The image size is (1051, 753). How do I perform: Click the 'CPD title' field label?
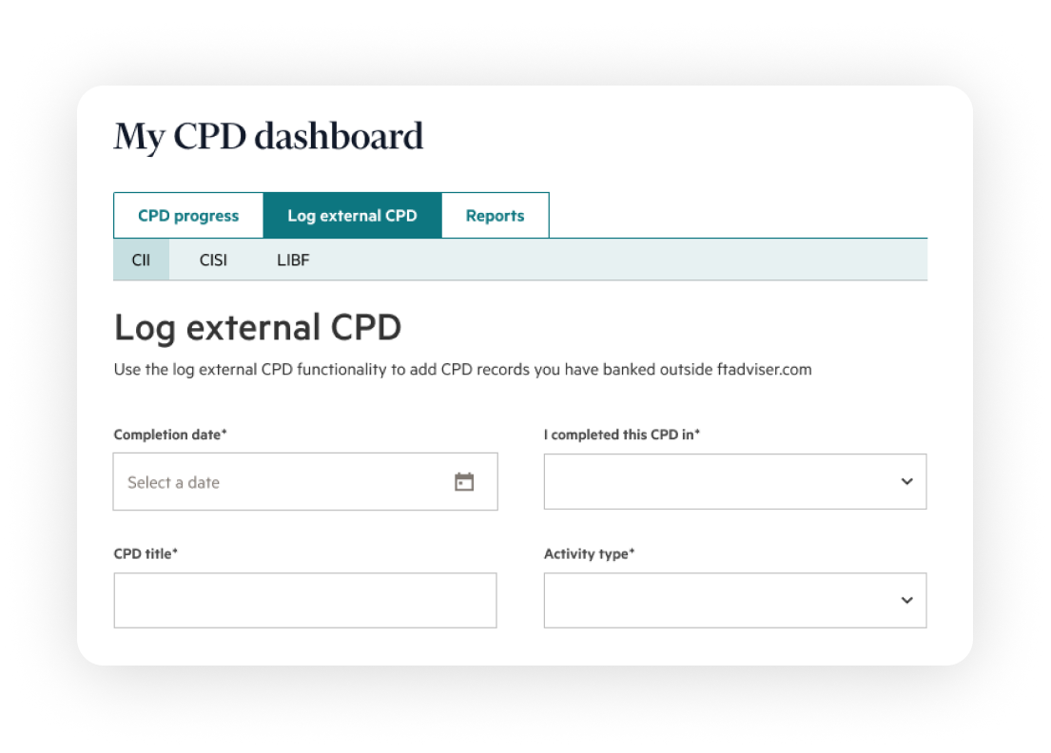pyautogui.click(x=146, y=553)
